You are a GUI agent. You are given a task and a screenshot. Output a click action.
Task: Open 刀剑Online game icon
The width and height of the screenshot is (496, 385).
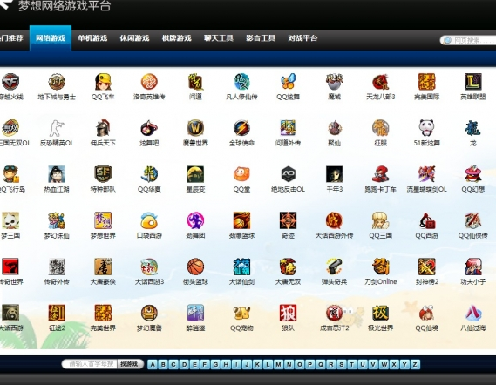[381, 267]
